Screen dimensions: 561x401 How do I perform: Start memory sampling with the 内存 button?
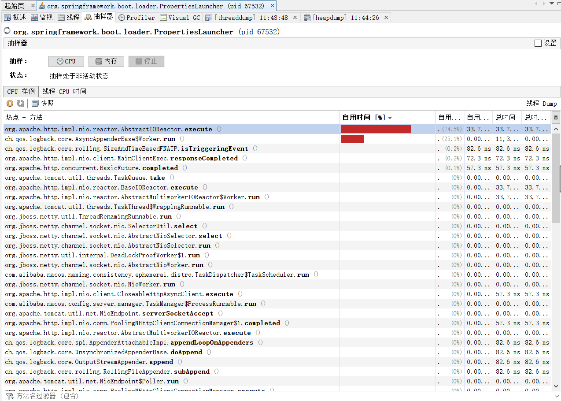click(x=106, y=61)
